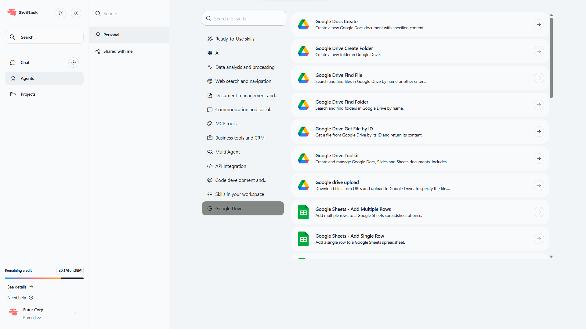Switch to Shared with me tab

(x=118, y=51)
